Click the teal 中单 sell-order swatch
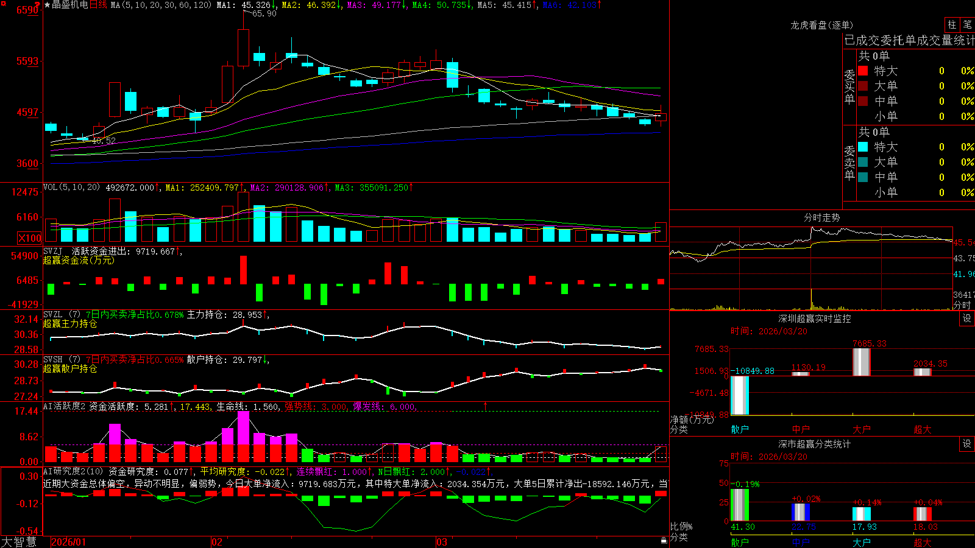Image resolution: width=975 pixels, height=548 pixels. tap(863, 177)
